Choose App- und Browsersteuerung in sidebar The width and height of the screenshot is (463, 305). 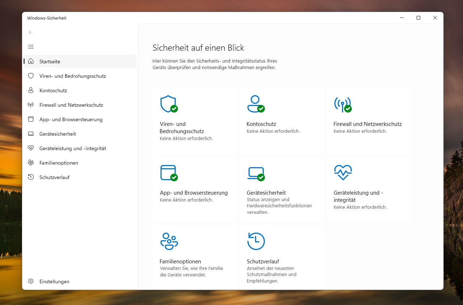(71, 119)
